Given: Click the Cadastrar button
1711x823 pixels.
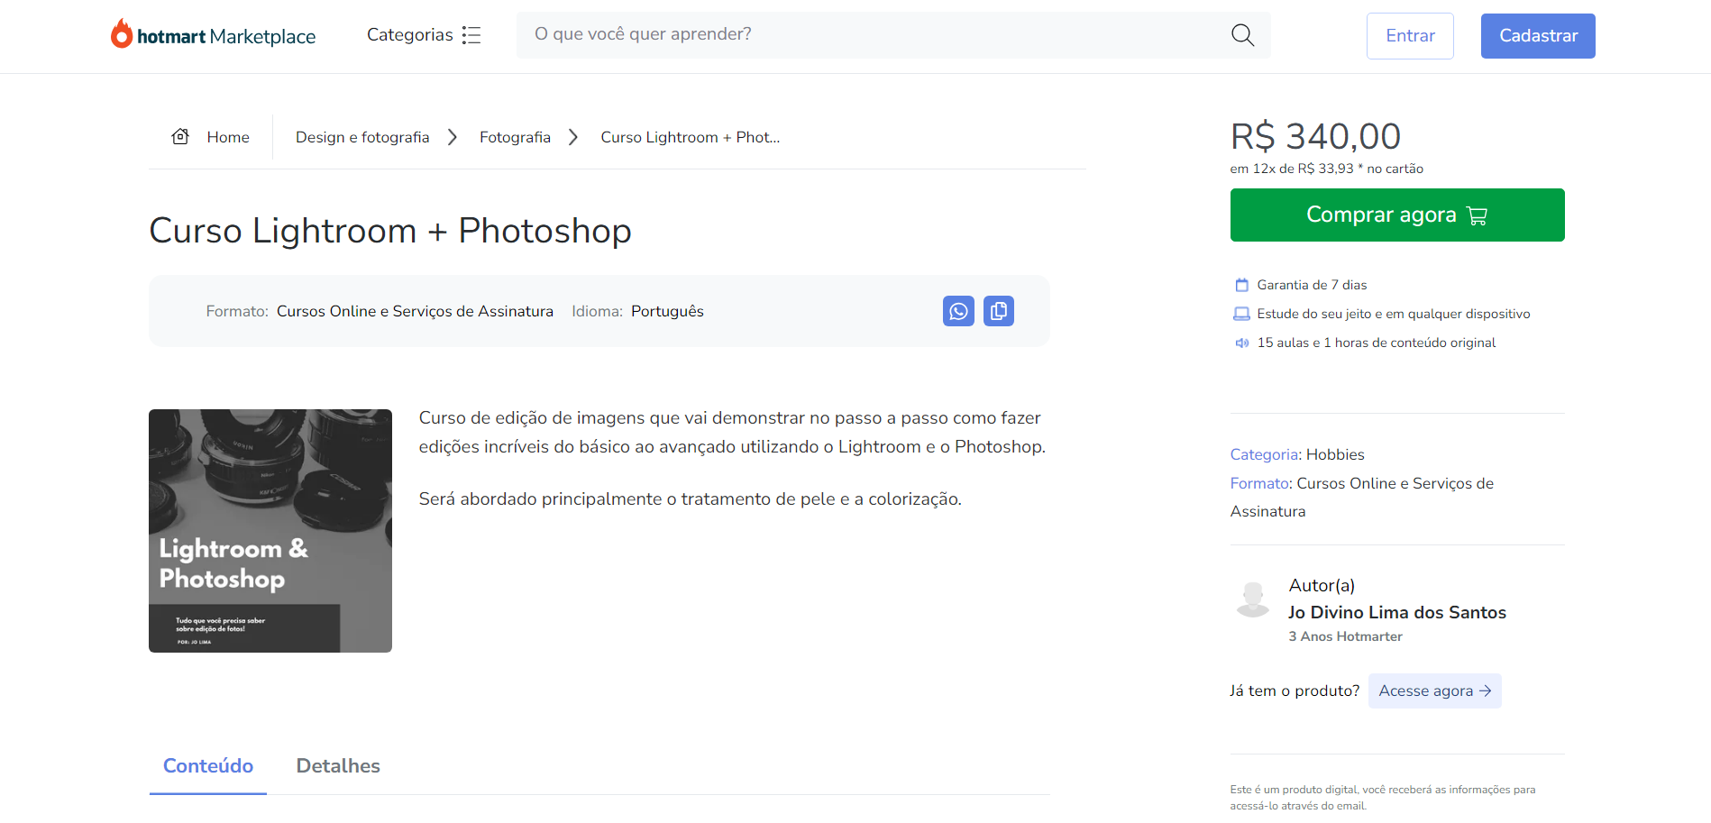Looking at the screenshot, I should pos(1538,36).
